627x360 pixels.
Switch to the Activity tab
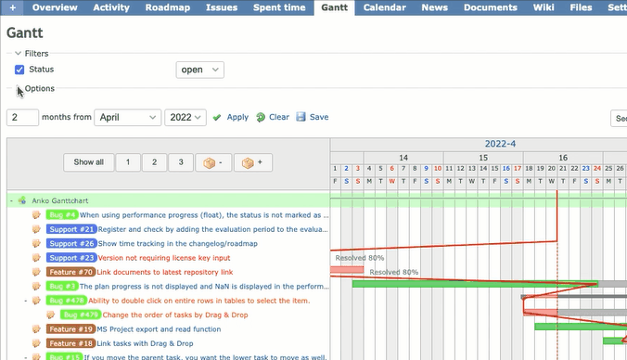[111, 7]
